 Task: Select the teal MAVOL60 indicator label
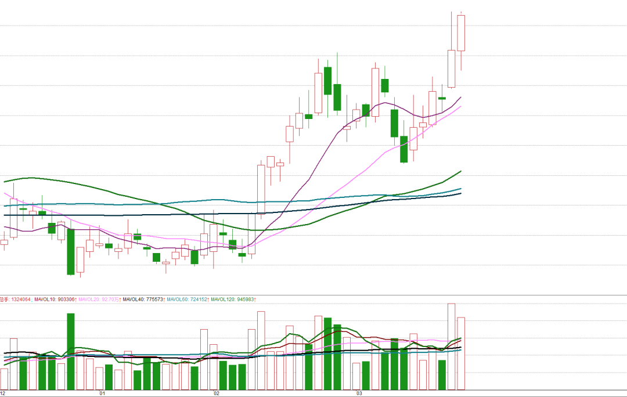click(x=187, y=299)
